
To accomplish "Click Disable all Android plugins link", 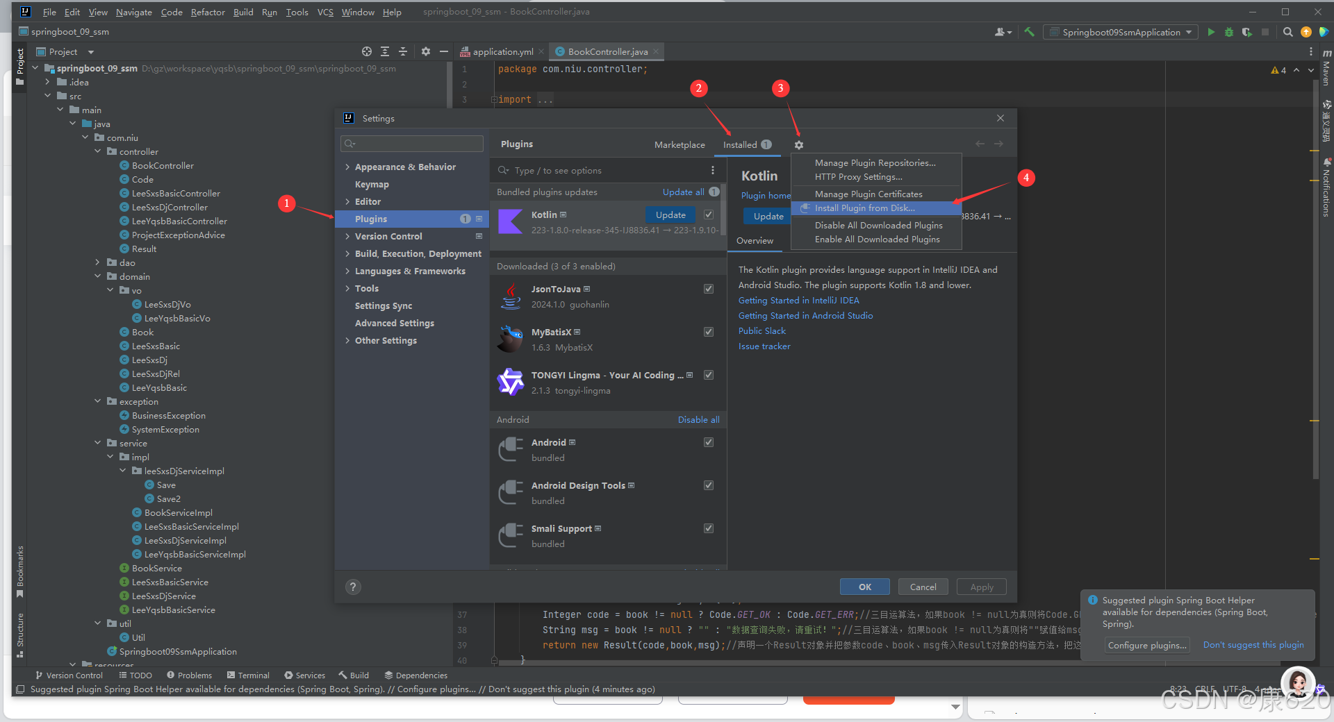I will tap(698, 420).
